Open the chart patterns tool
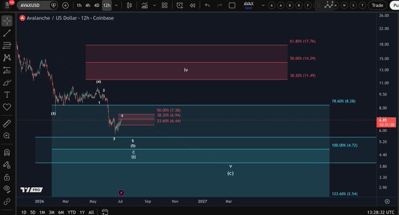 point(7,57)
